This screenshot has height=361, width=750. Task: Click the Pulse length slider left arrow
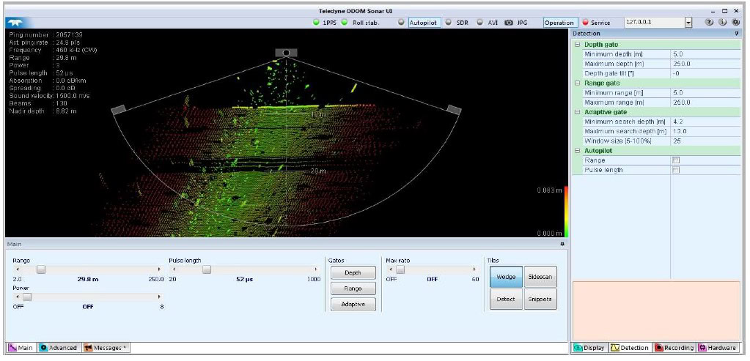click(174, 269)
